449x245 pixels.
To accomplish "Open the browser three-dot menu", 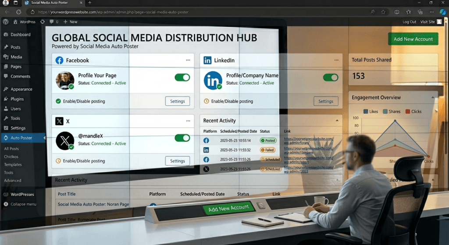I will 431,12.
